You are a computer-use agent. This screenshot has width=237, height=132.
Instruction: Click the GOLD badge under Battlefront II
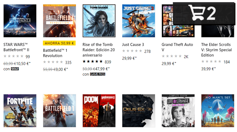pos(15,69)
